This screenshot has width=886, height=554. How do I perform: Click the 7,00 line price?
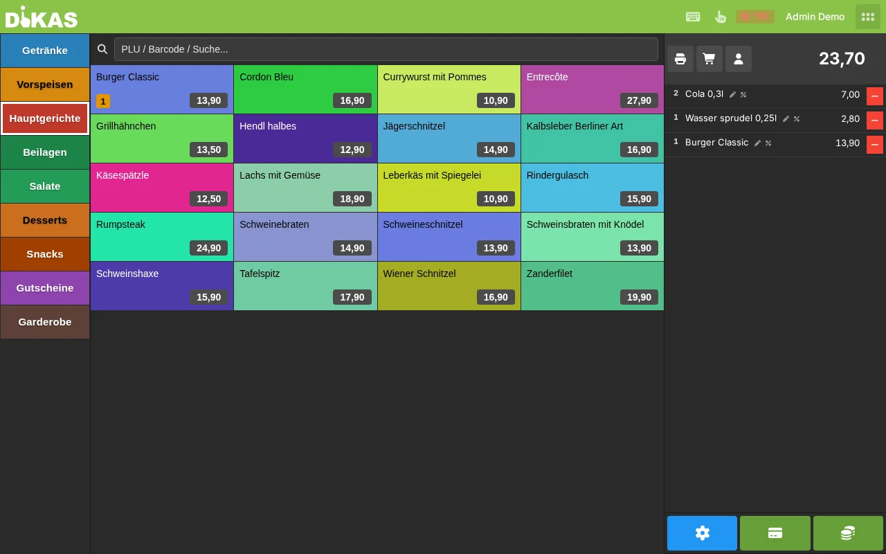click(850, 95)
